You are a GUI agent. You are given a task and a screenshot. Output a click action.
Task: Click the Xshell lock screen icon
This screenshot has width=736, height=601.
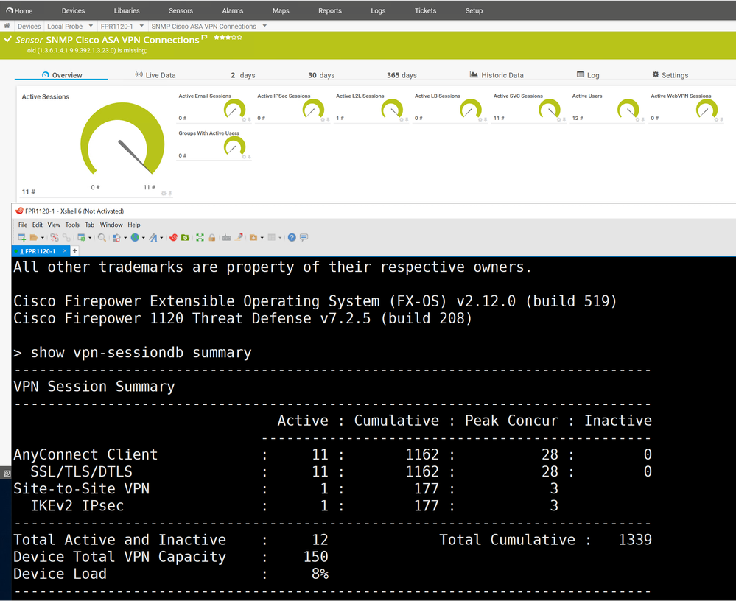(x=212, y=237)
